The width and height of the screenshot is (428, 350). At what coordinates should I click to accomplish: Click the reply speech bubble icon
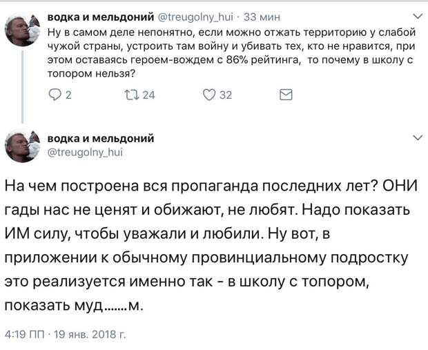pyautogui.click(x=55, y=95)
